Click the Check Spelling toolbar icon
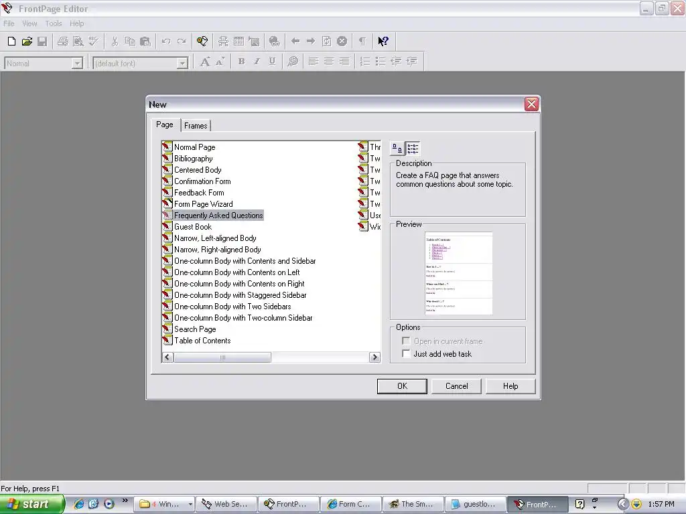The height and width of the screenshot is (514, 686). click(x=94, y=41)
